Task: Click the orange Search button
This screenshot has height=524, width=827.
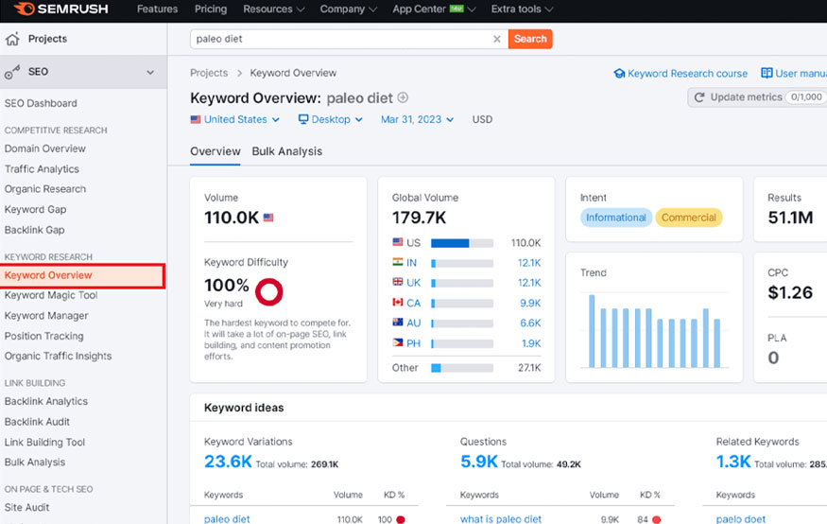Action: (x=530, y=39)
